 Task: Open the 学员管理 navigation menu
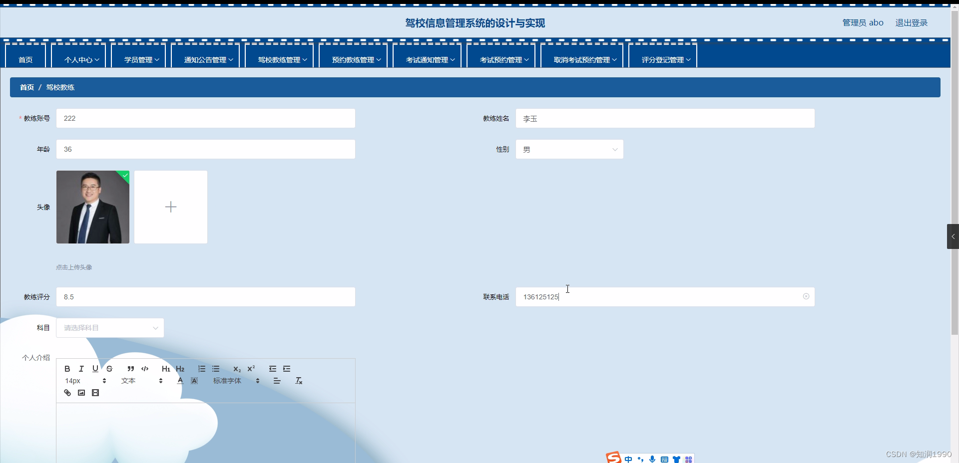tap(138, 59)
